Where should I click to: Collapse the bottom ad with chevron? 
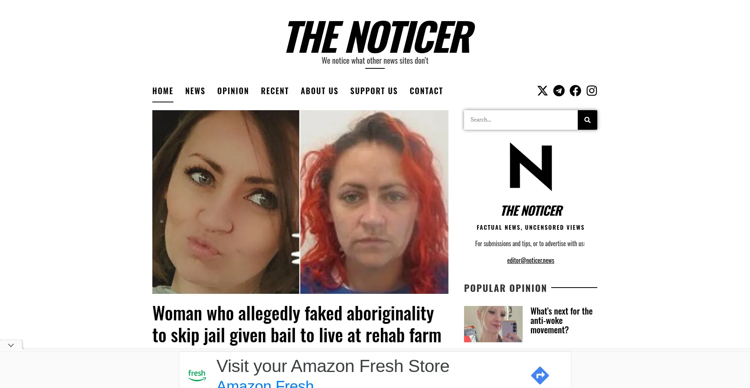point(11,345)
